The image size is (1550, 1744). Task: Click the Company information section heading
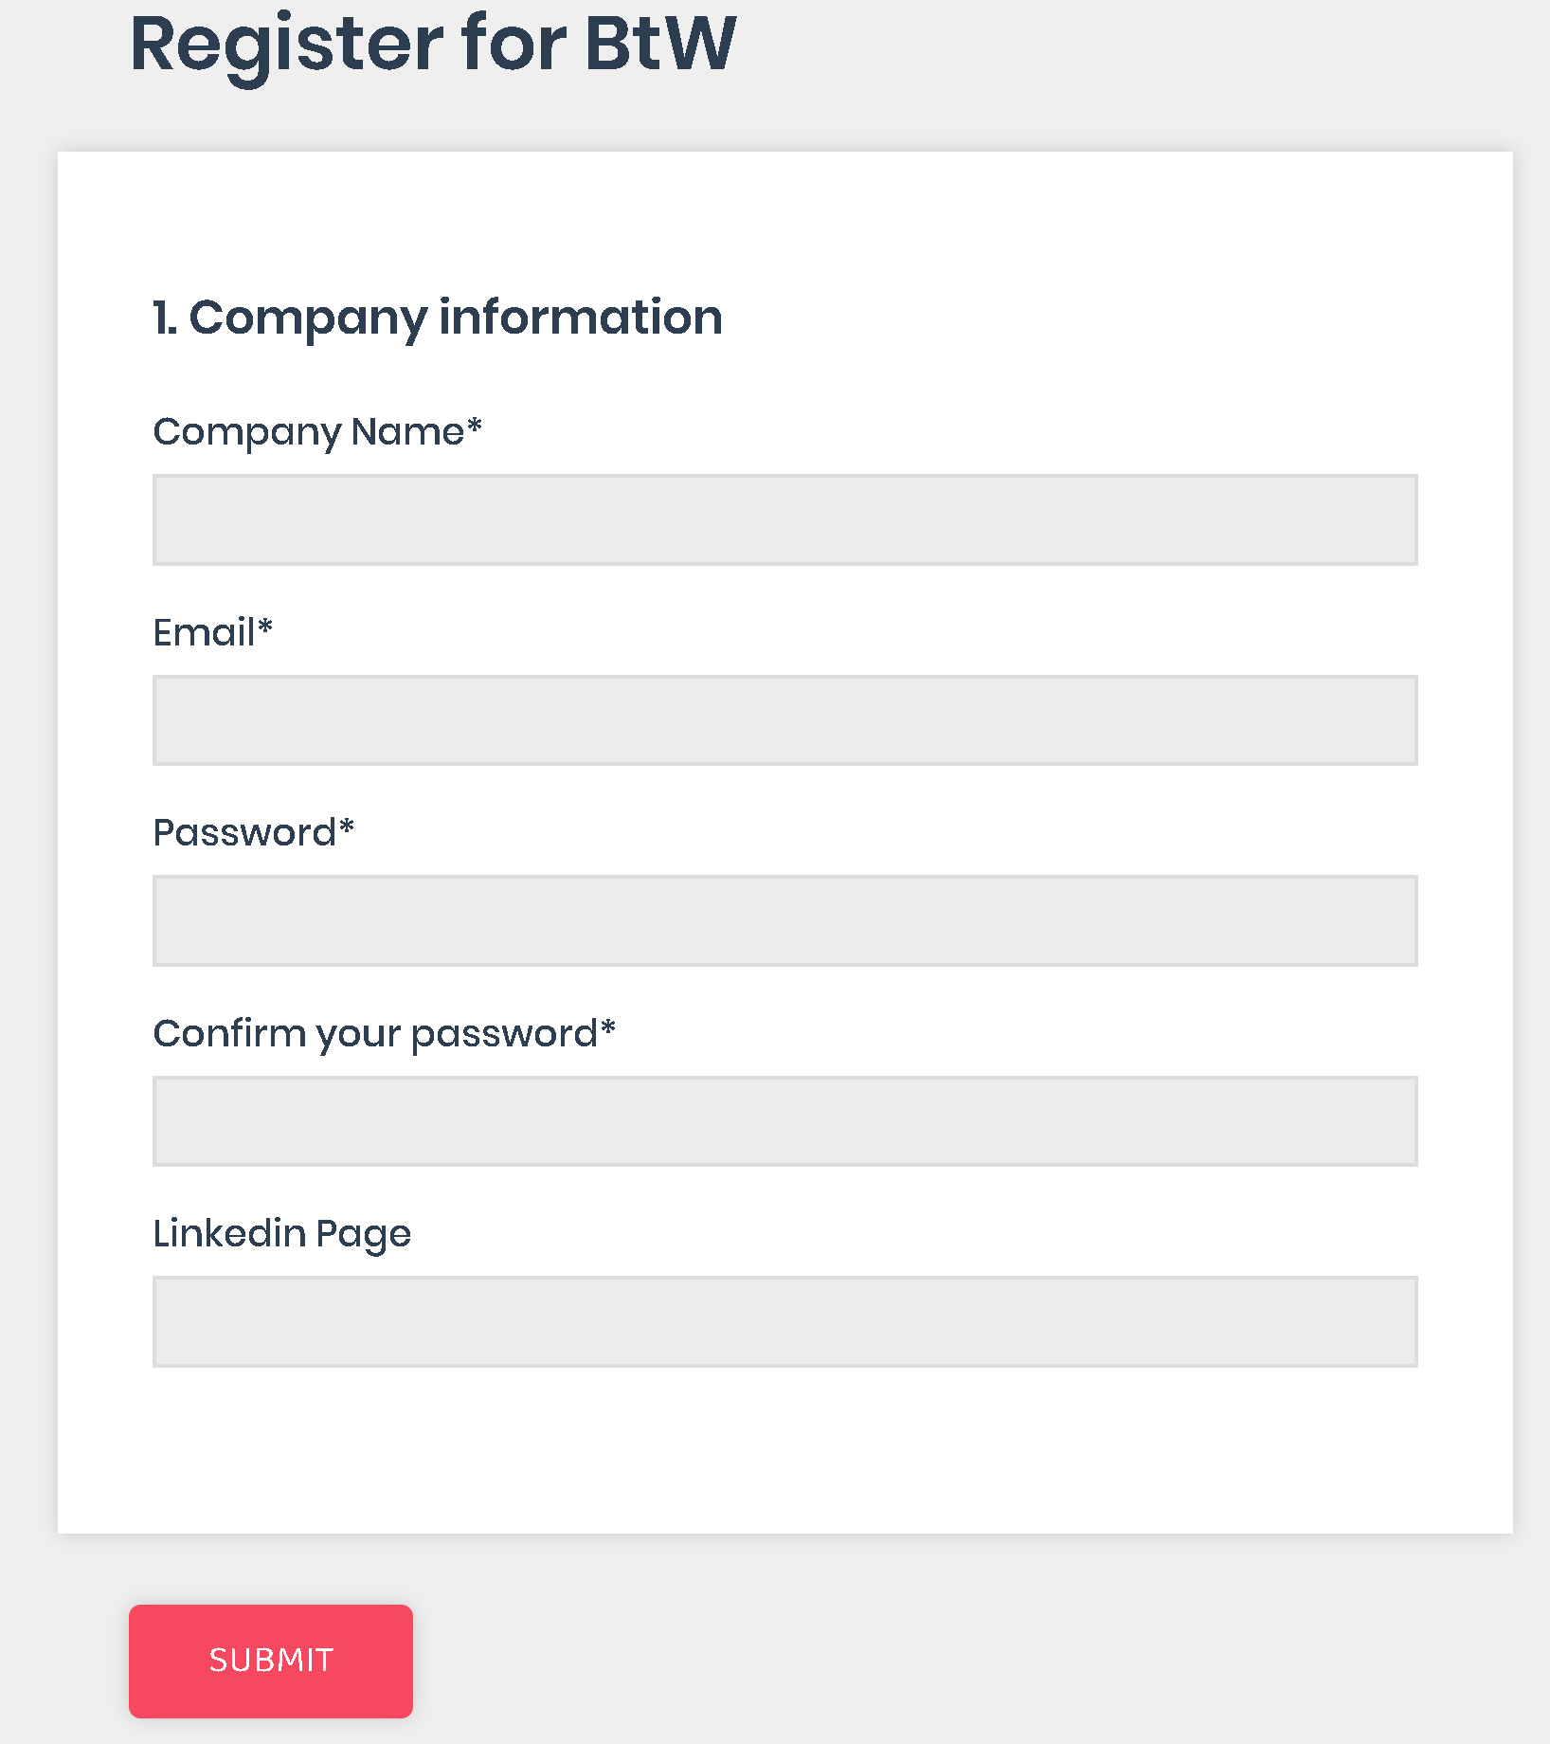(x=438, y=318)
